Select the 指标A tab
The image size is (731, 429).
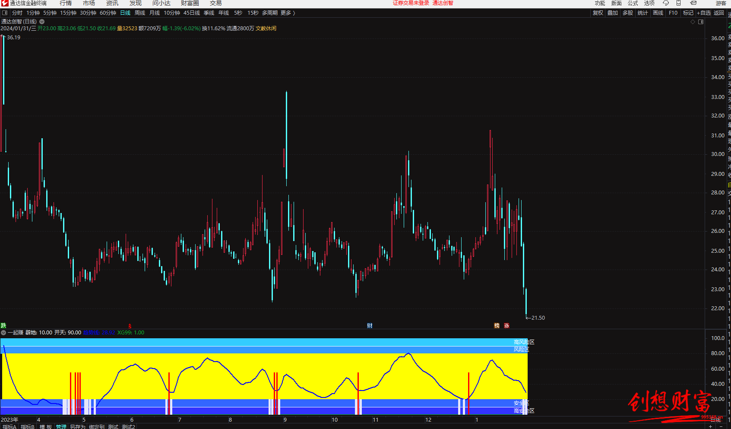[x=9, y=426]
